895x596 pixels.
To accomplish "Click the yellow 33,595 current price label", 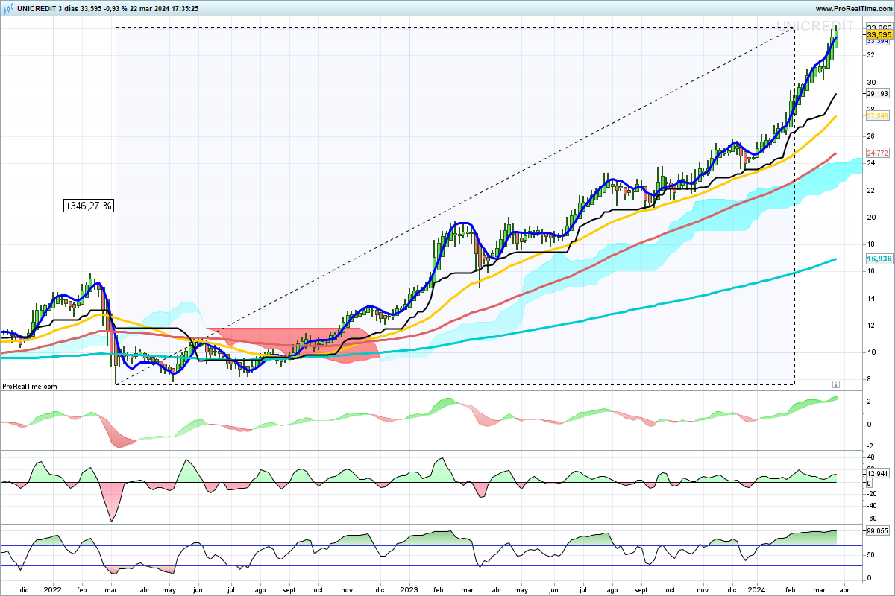I will pos(878,35).
